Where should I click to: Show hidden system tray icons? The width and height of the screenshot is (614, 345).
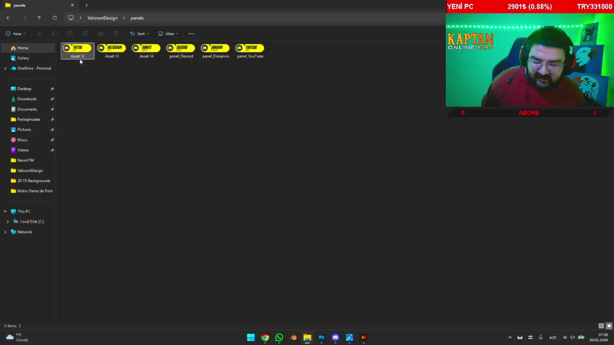pos(510,337)
